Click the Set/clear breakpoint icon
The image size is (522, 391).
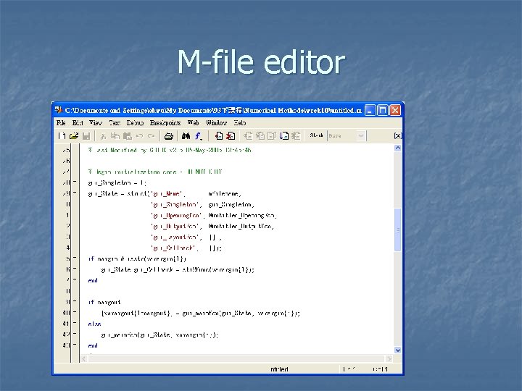click(219, 135)
